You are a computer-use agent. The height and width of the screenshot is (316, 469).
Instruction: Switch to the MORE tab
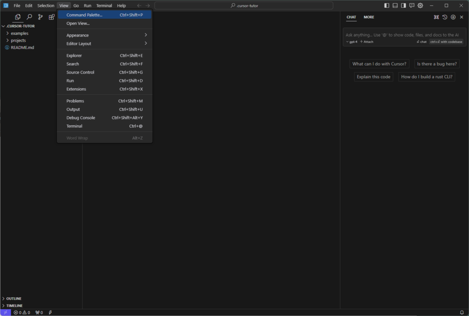tap(369, 17)
